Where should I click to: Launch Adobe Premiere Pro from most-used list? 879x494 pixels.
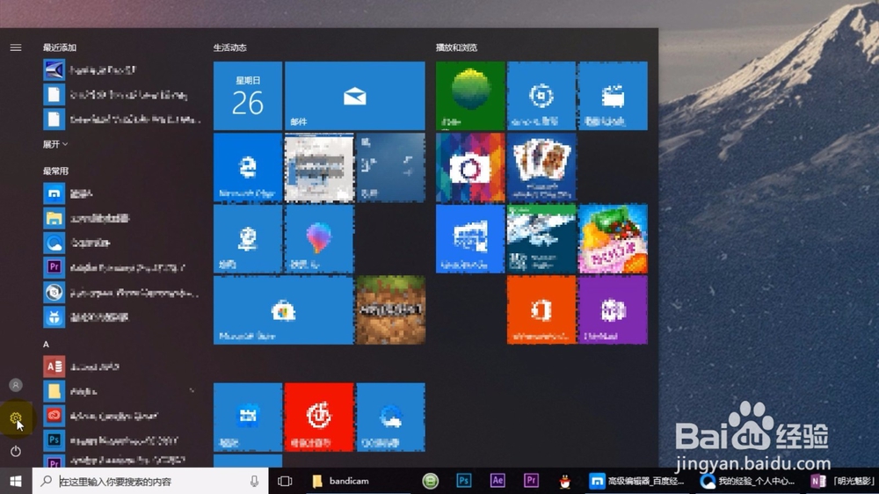point(121,267)
